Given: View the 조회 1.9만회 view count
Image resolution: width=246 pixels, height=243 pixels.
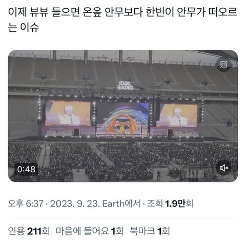Looking at the screenshot, I should point(170,204).
